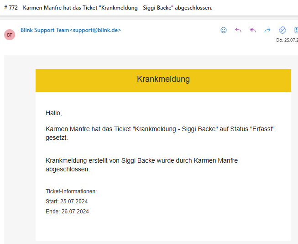Reply all to this ticket notification
298x244 pixels.
point(252,30)
